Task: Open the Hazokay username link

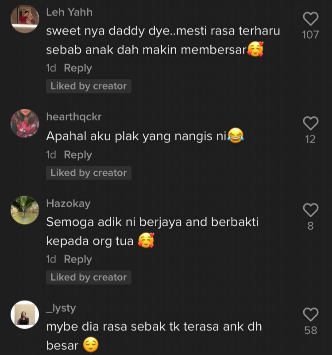Action: pyautogui.click(x=69, y=204)
